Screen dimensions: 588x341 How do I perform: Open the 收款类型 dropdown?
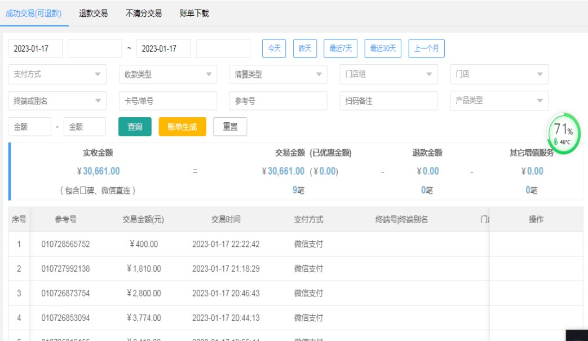[167, 74]
